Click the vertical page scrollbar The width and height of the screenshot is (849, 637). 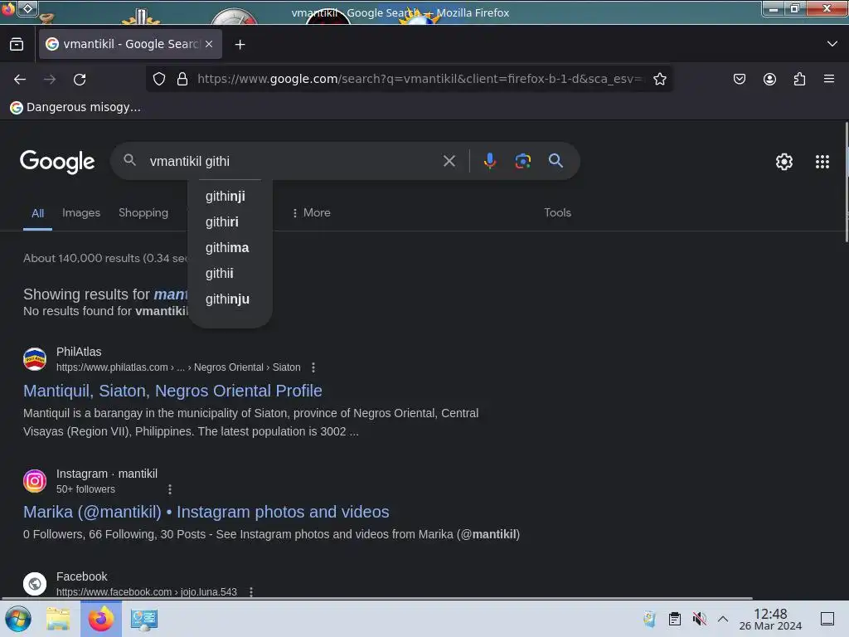pos(847,182)
